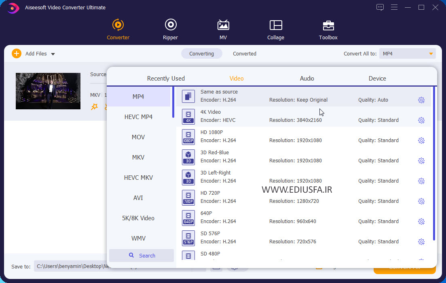Click the preset list vertical scrollbar
Image resolution: width=446 pixels, height=283 pixels.
[x=434, y=162]
